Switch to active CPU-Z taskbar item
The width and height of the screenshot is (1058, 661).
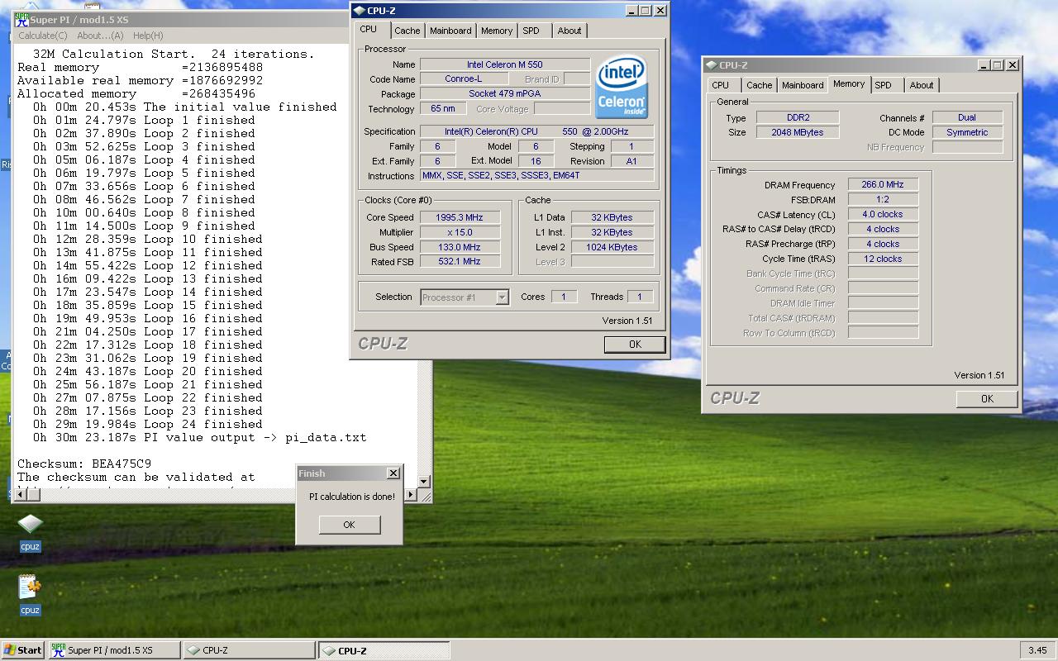click(x=384, y=650)
